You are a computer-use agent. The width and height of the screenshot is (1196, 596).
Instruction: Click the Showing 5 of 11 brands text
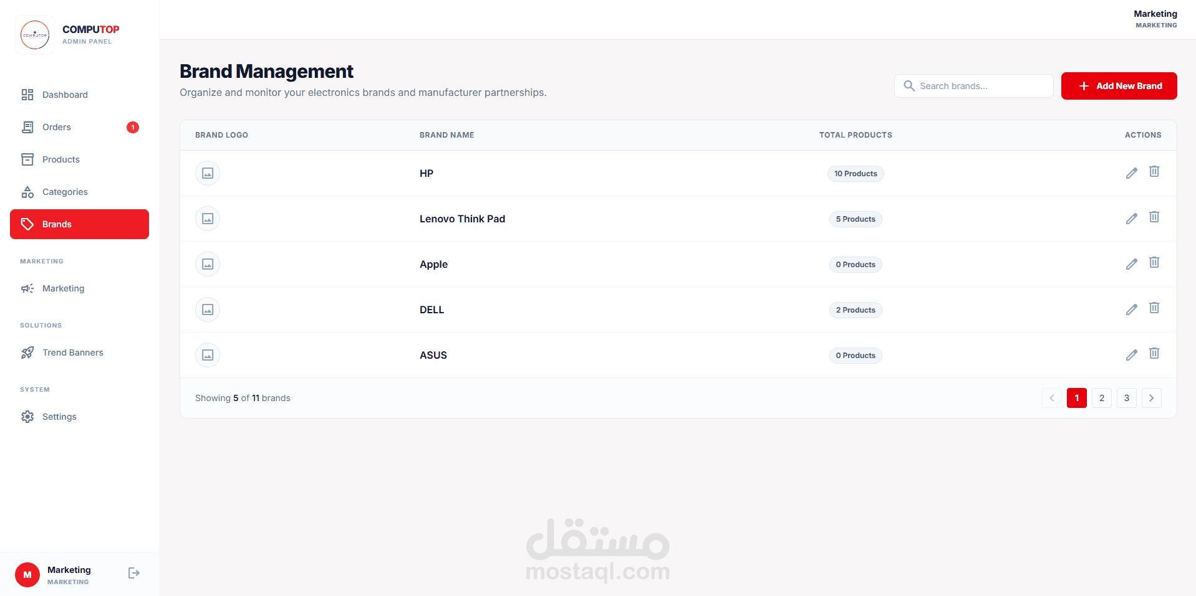pos(243,398)
